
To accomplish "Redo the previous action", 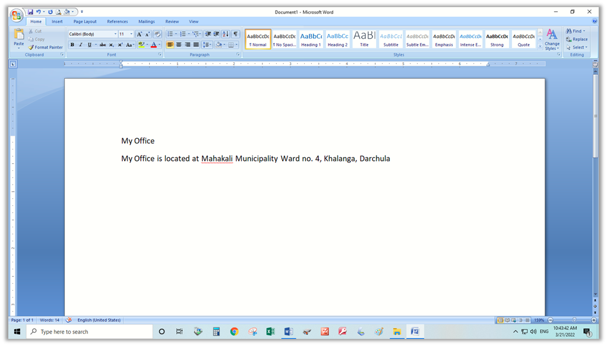I will [50, 12].
